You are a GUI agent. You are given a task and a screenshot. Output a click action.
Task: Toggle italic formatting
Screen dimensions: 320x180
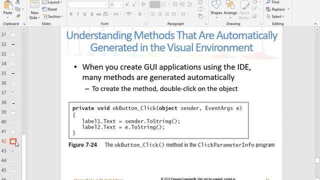78,14
